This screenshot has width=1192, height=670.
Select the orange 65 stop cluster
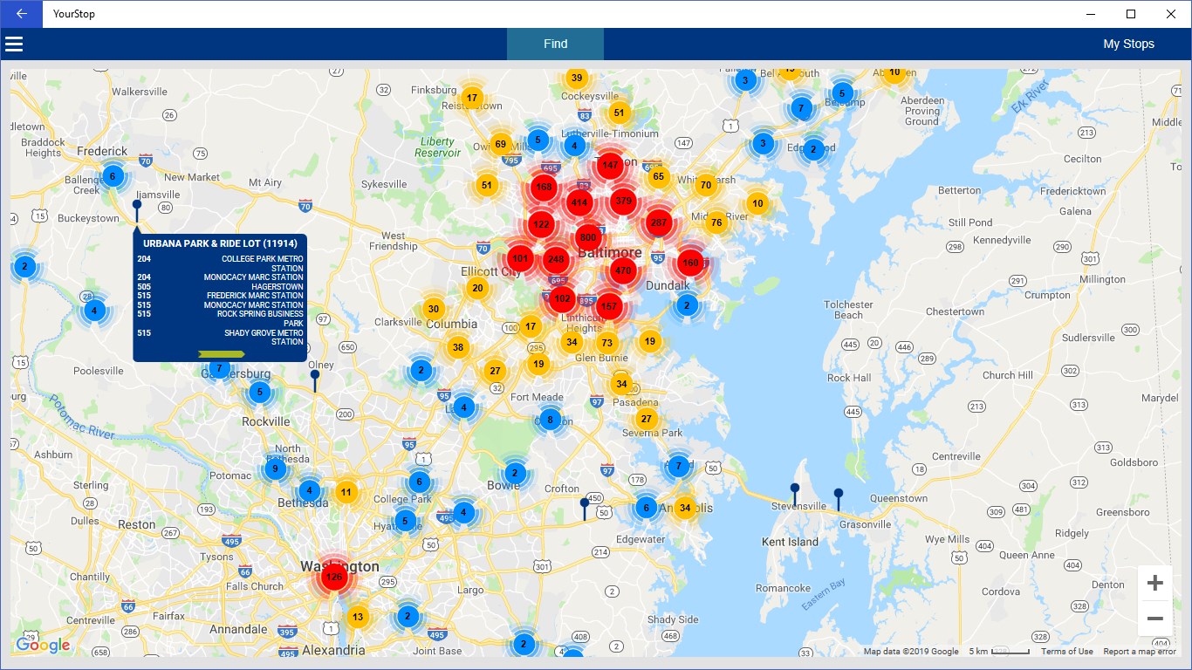point(659,176)
